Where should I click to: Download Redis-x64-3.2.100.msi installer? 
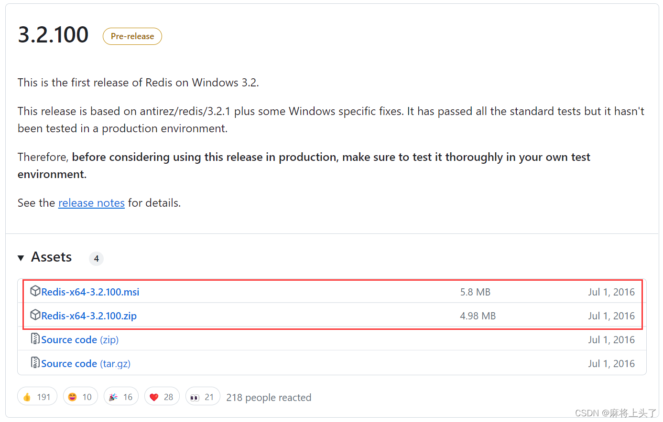click(90, 292)
